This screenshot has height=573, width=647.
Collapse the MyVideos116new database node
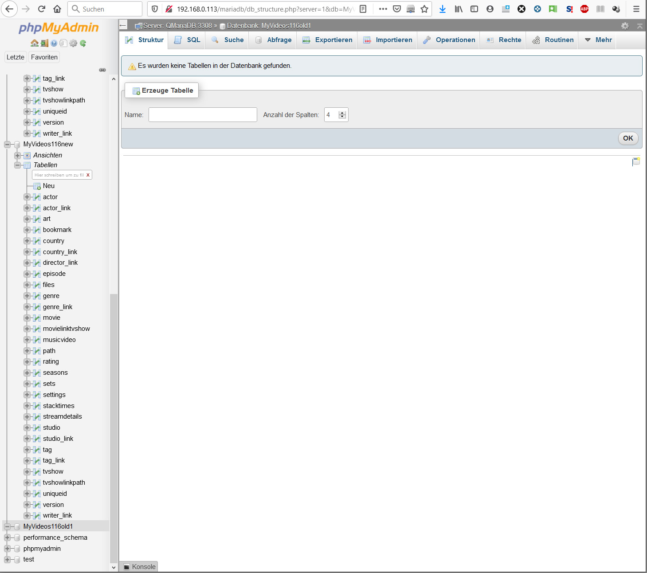(x=7, y=145)
